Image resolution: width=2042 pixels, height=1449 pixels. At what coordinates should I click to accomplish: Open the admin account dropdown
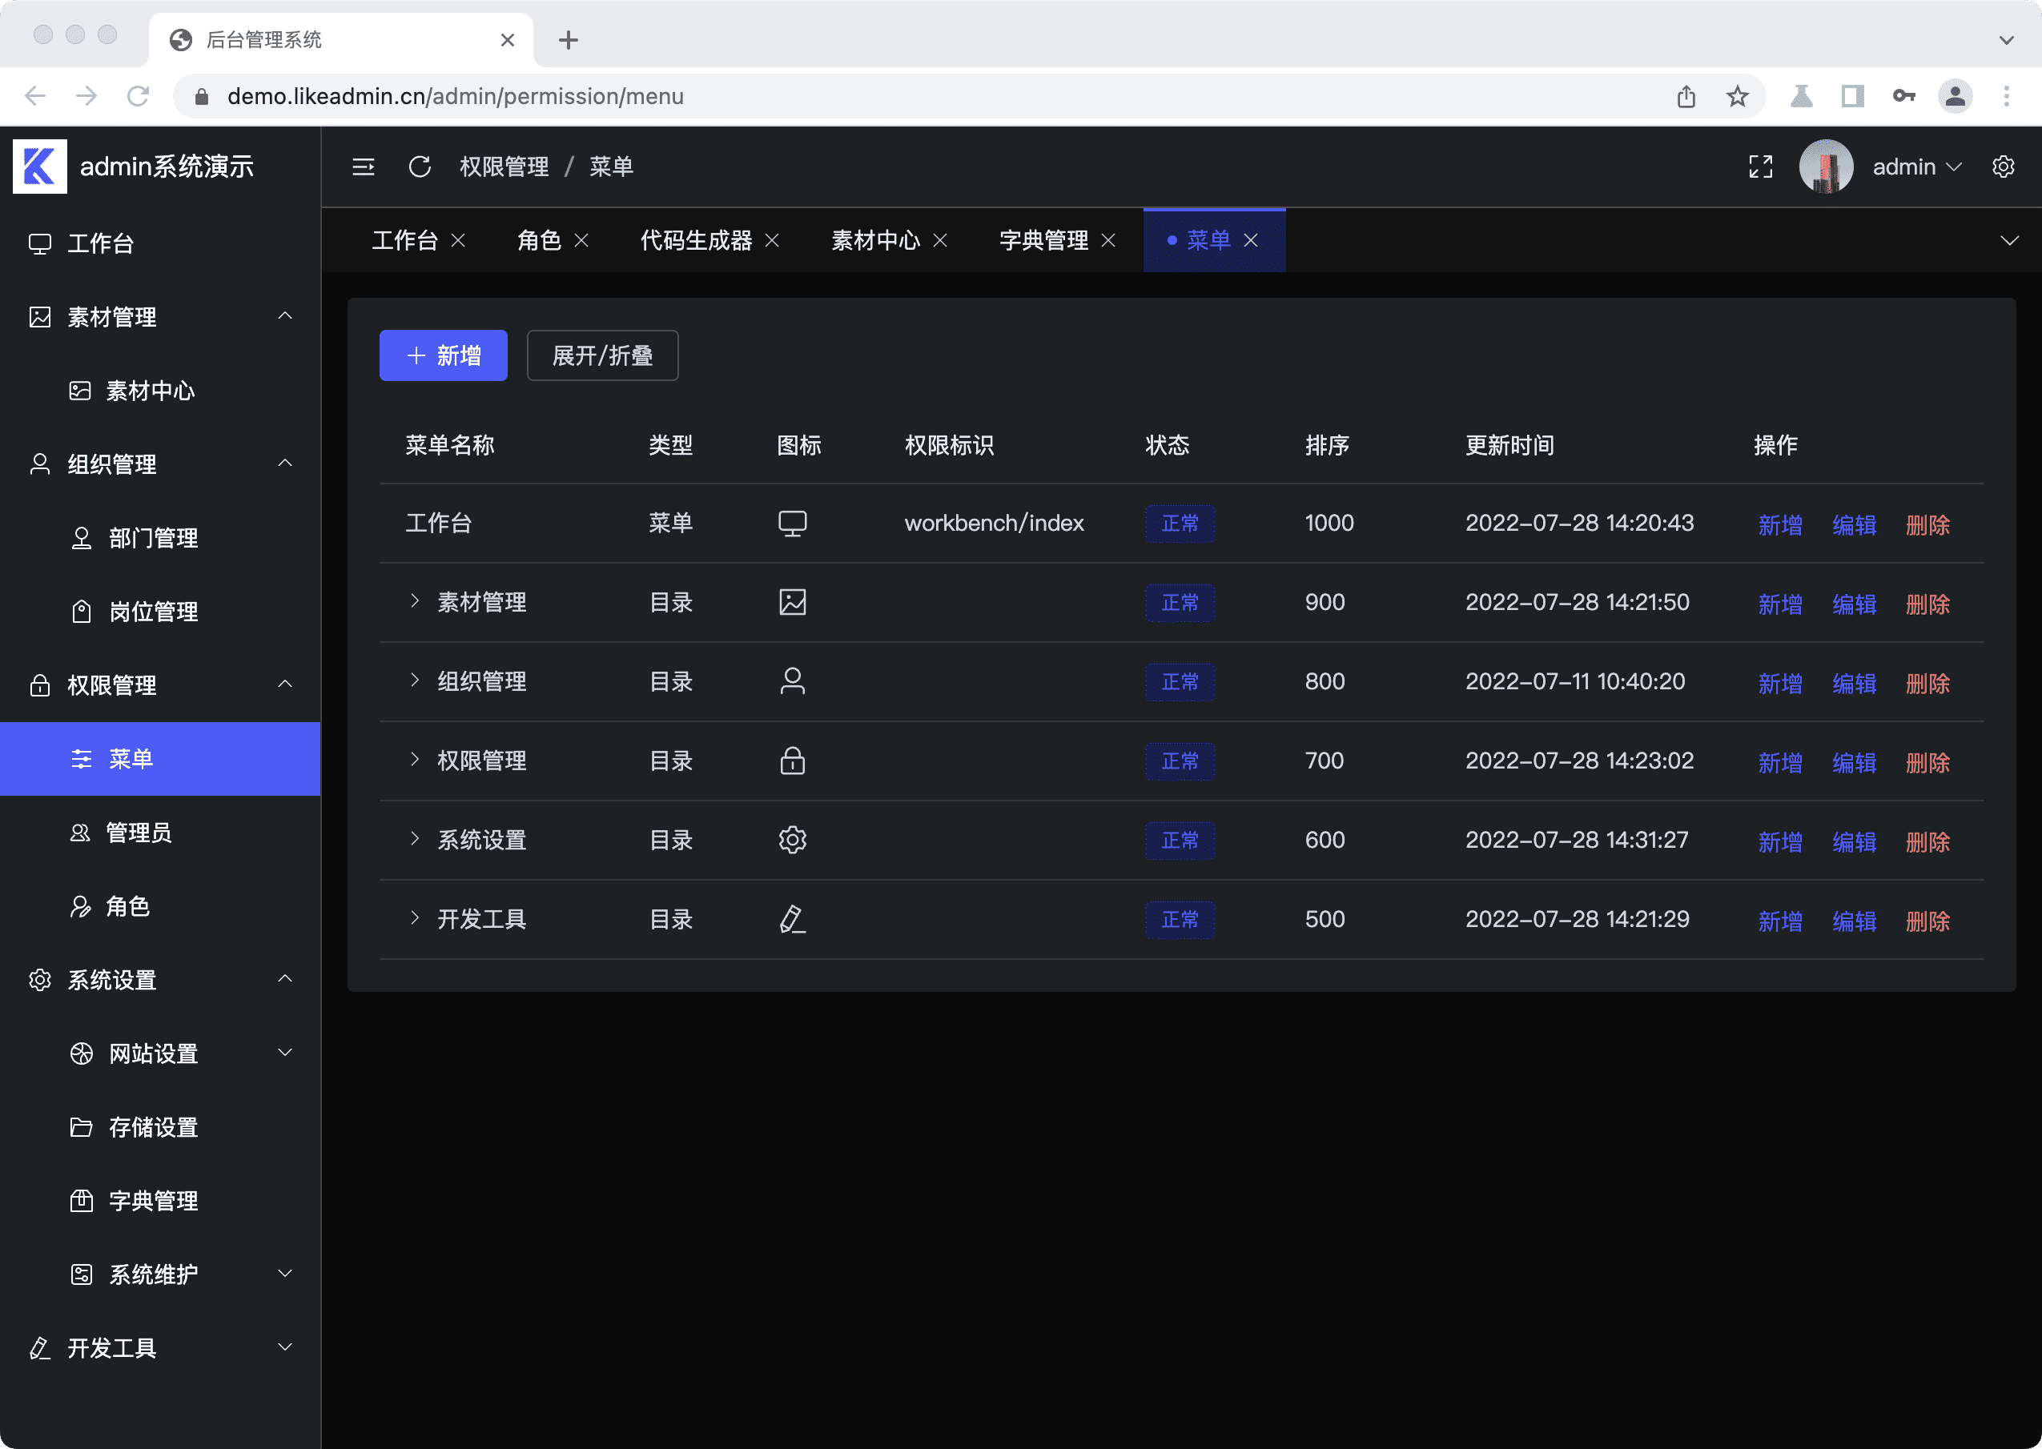1917,166
